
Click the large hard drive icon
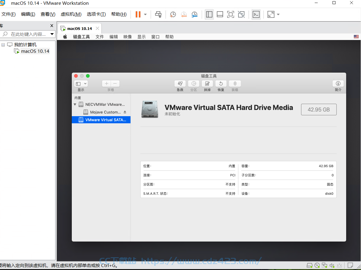coord(150,109)
